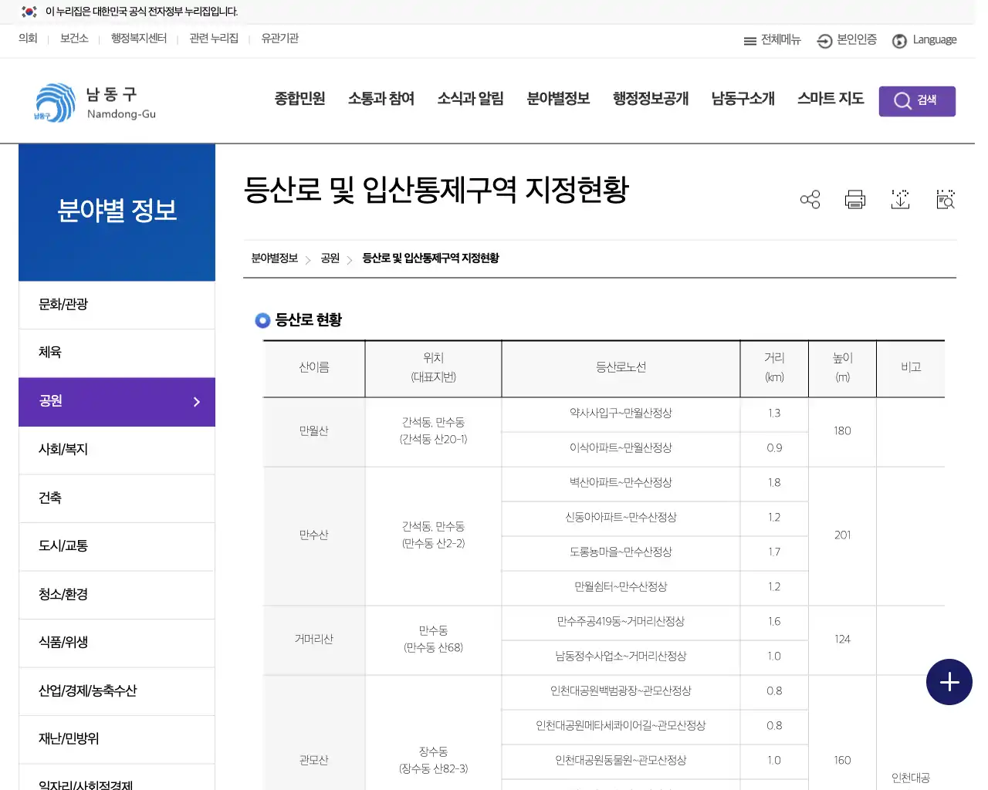The image size is (988, 790).
Task: Select the print icon for this page
Action: click(x=854, y=199)
